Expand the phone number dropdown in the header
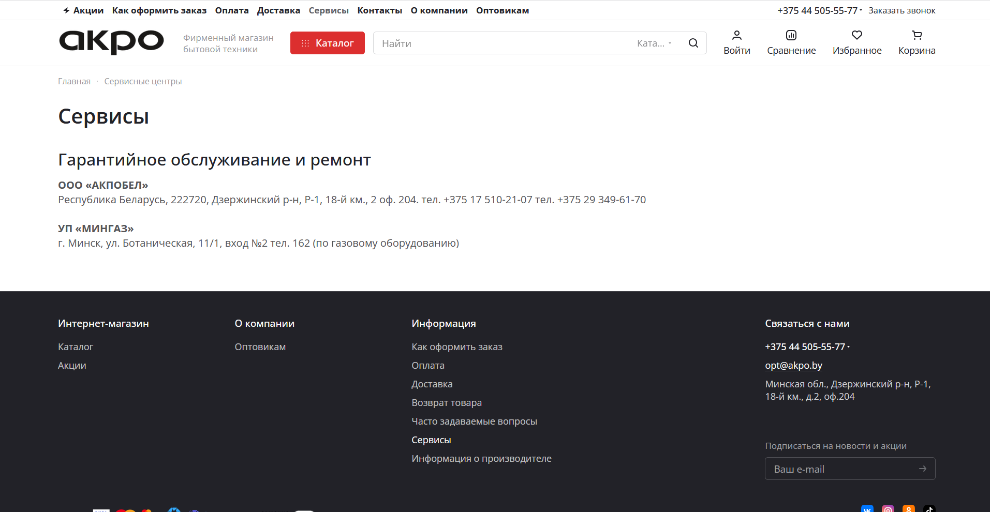The image size is (990, 512). [861, 10]
